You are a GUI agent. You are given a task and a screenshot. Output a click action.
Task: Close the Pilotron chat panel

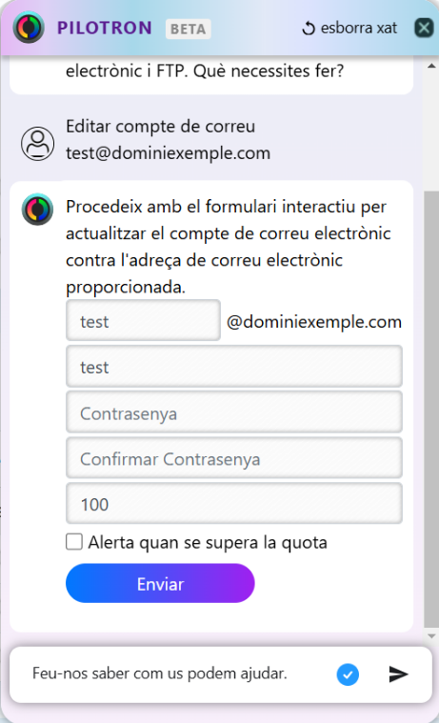click(x=424, y=29)
